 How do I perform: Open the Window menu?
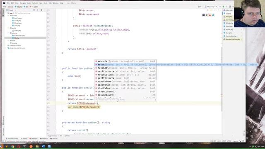click(x=55, y=3)
